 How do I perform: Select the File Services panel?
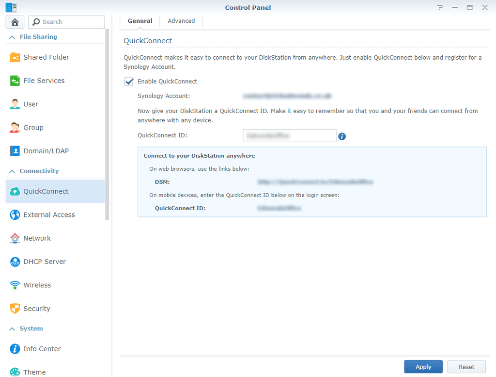pos(45,81)
